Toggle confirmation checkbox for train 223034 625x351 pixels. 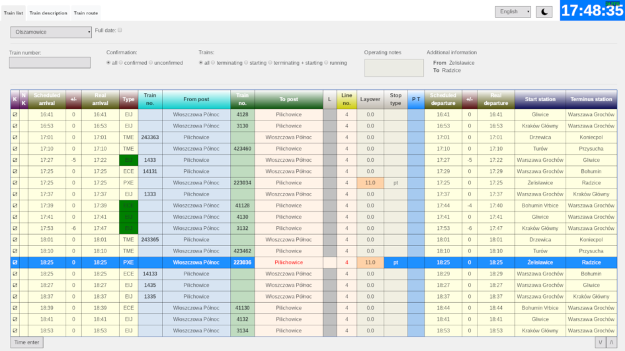click(15, 183)
